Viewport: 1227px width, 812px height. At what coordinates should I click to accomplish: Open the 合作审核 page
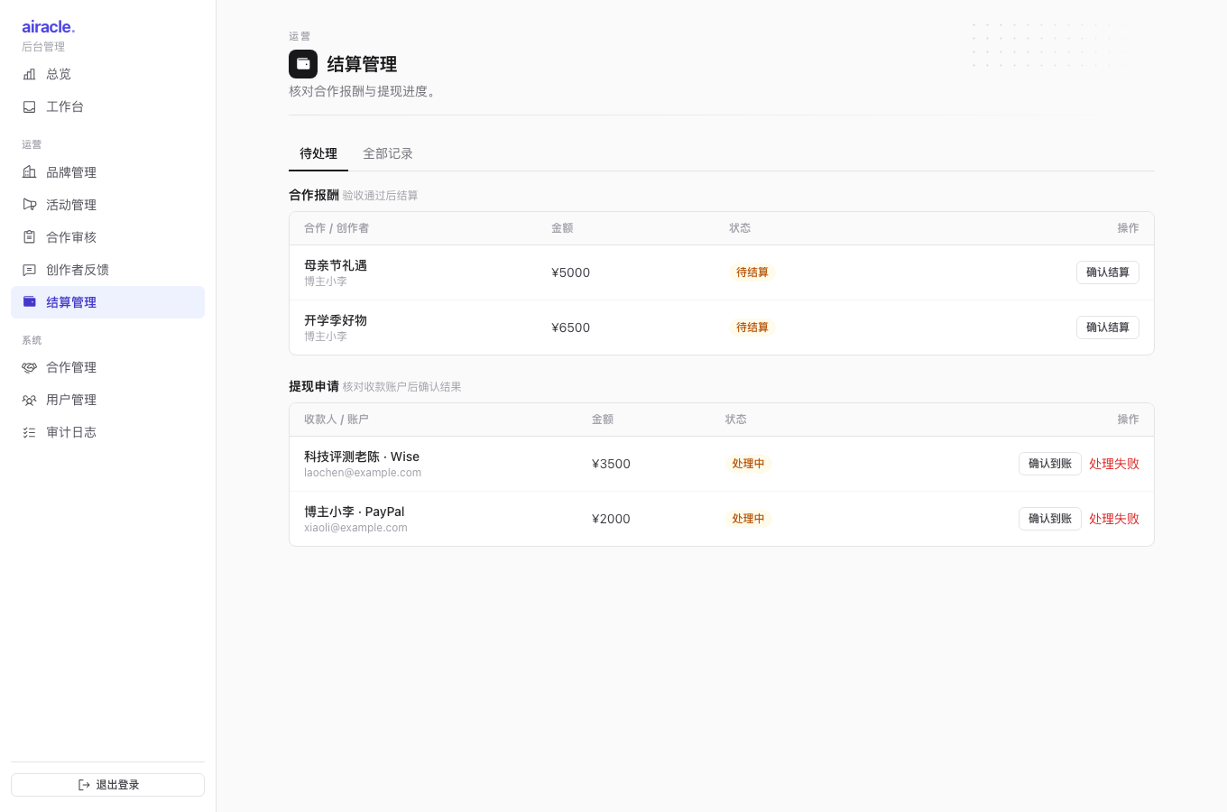coord(108,237)
